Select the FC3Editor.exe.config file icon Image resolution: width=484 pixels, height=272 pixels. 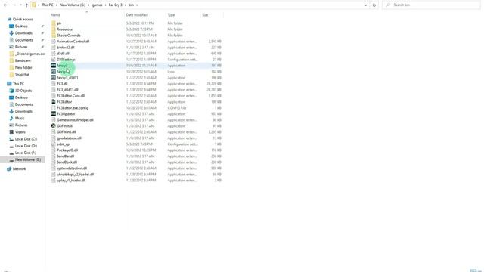pyautogui.click(x=54, y=107)
